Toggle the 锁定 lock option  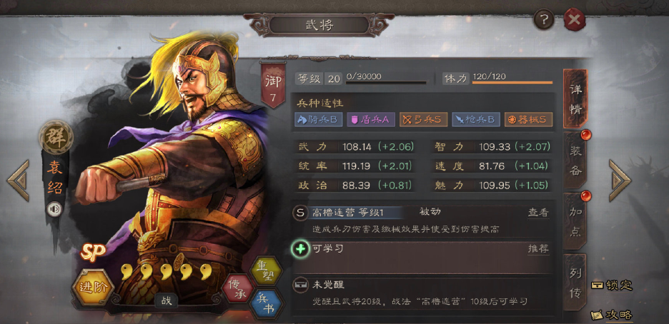click(611, 285)
